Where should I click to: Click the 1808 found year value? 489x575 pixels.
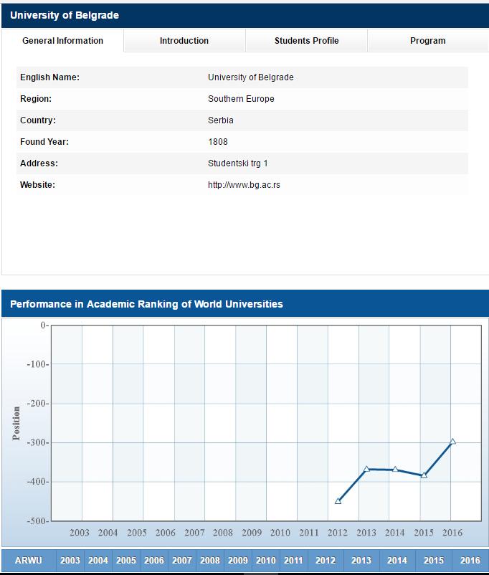[x=218, y=142]
